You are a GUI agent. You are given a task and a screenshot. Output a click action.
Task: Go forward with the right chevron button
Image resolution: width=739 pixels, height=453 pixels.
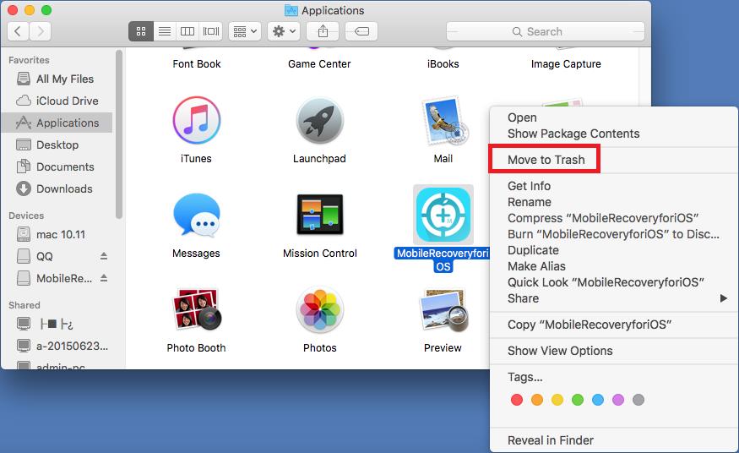tap(41, 31)
